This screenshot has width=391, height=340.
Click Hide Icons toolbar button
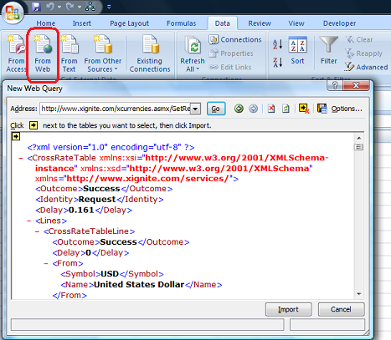(x=304, y=109)
